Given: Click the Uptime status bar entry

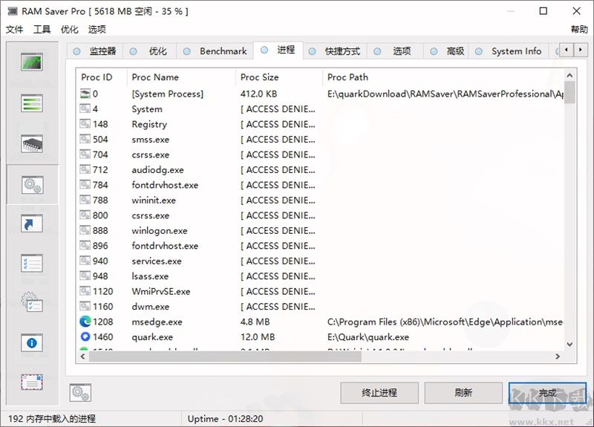Looking at the screenshot, I should 226,419.
